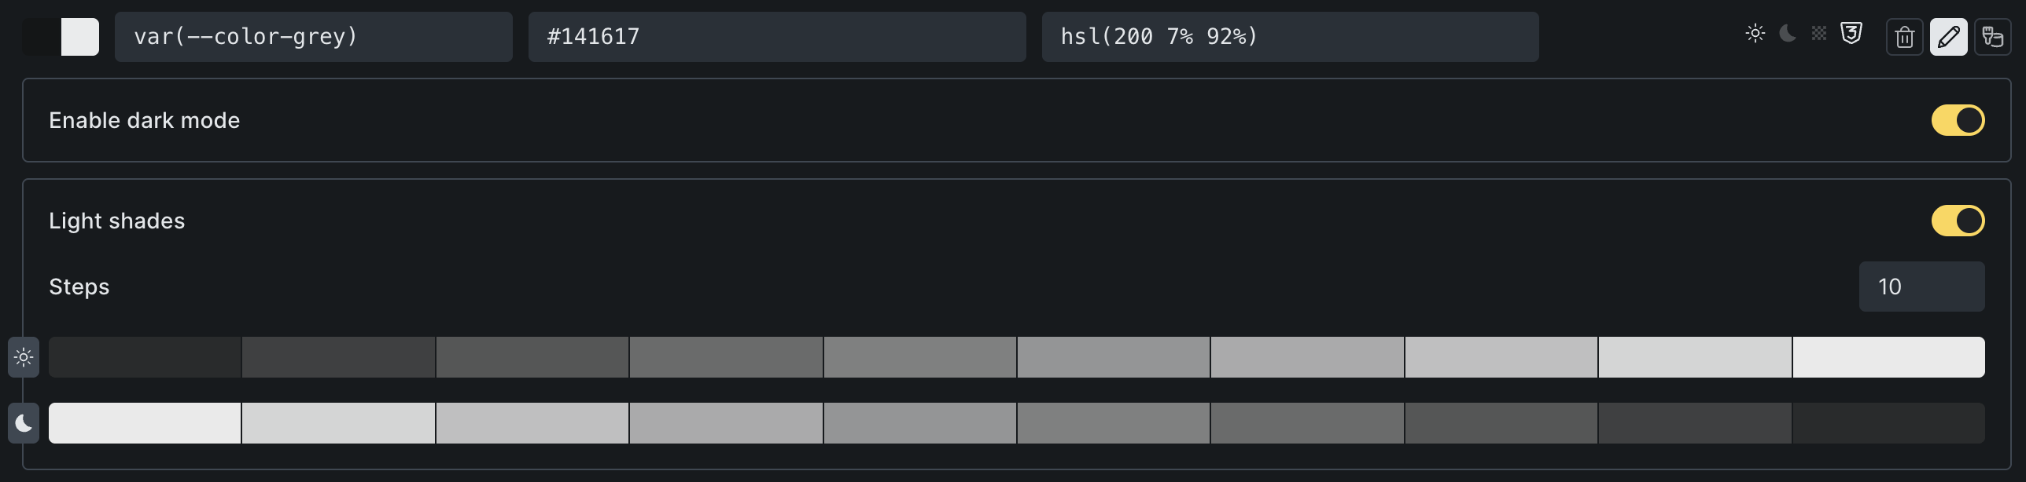
Task: Delete the color with the trash icon
Action: (x=1905, y=37)
